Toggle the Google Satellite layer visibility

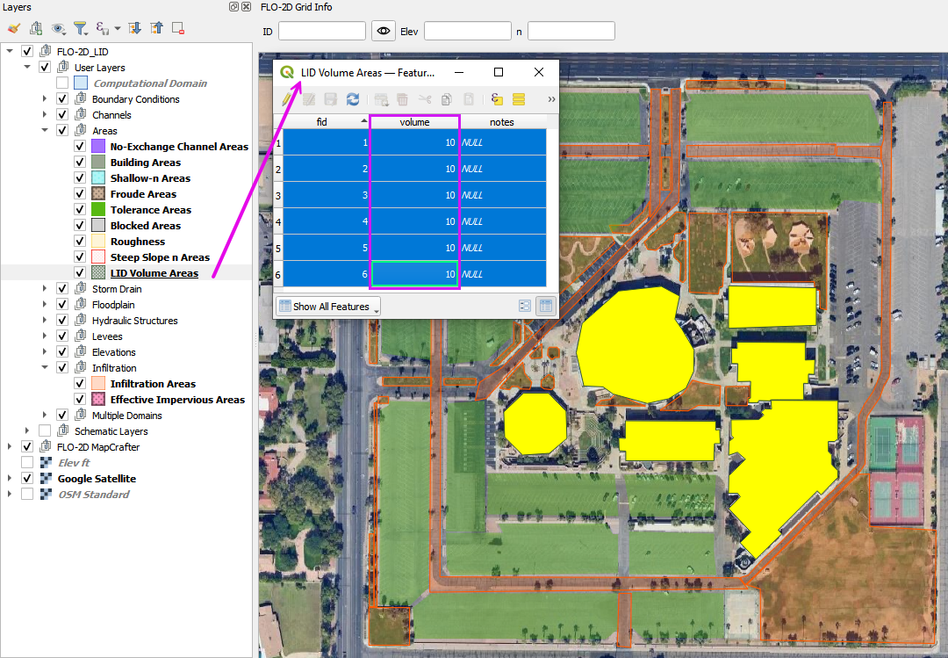(x=27, y=479)
